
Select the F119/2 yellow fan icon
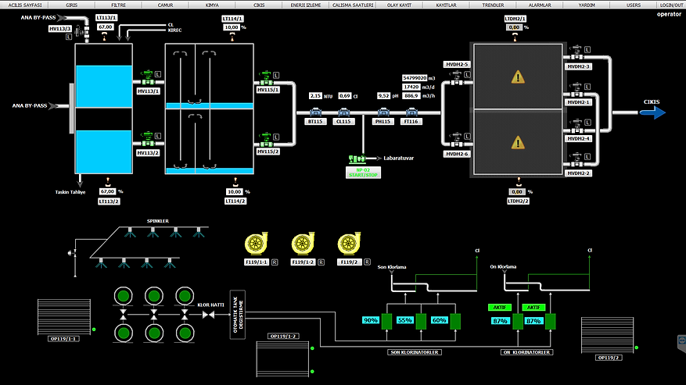tap(350, 244)
